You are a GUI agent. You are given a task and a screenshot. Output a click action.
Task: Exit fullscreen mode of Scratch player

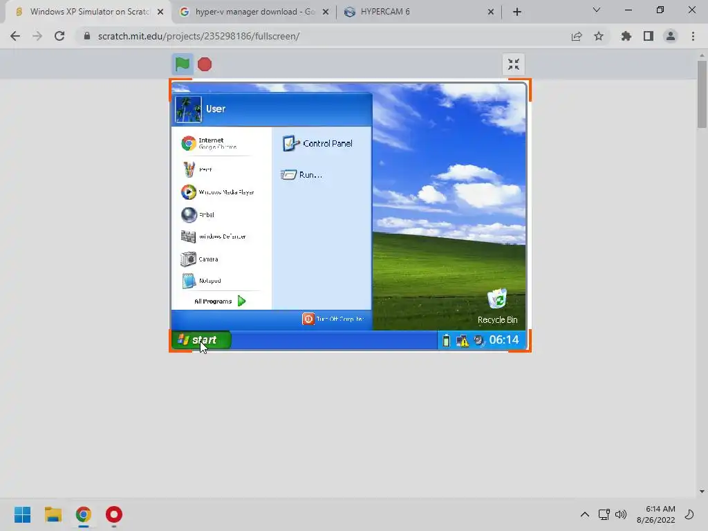514,64
